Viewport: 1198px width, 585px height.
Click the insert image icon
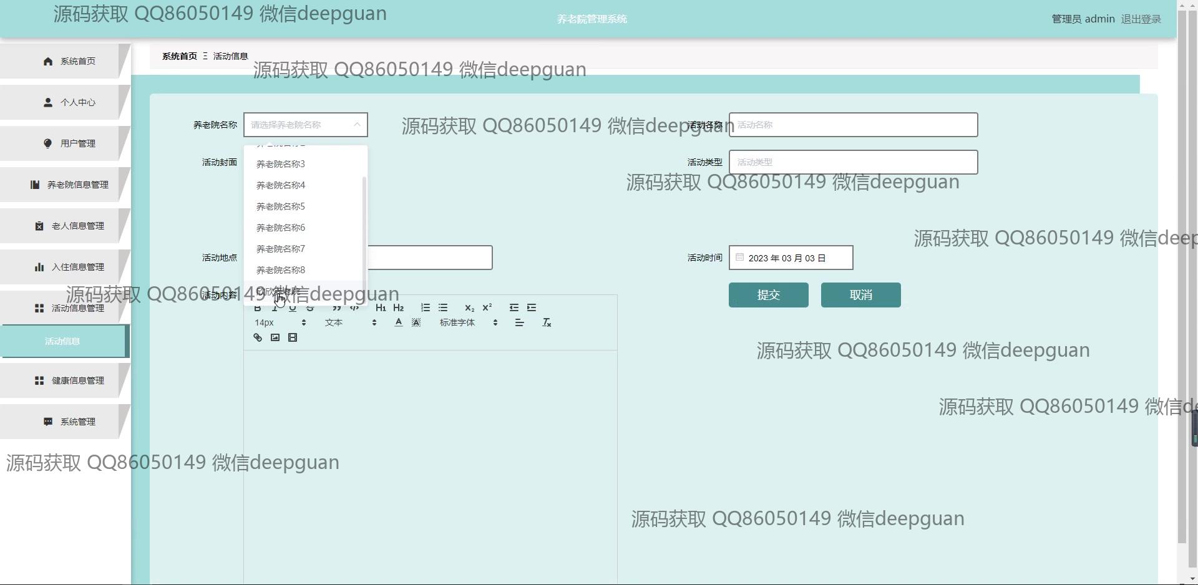pyautogui.click(x=275, y=338)
